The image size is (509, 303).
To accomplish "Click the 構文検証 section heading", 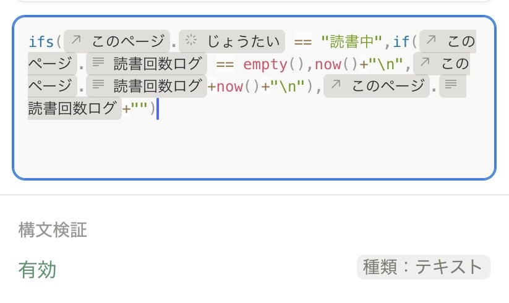I will pos(53,230).
